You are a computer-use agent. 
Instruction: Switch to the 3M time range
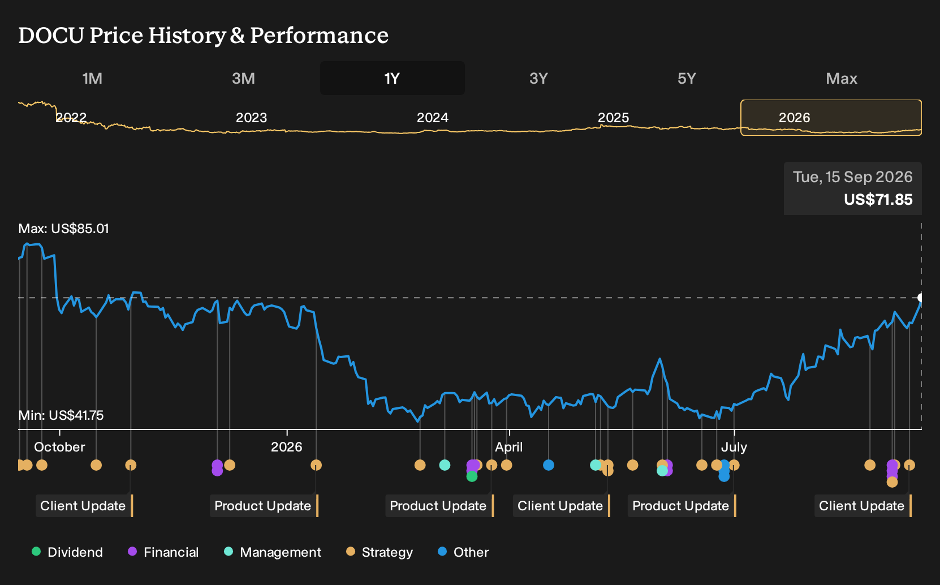tap(243, 78)
